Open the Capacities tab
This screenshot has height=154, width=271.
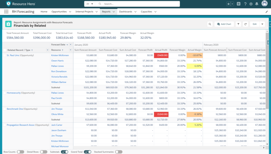click(x=147, y=12)
